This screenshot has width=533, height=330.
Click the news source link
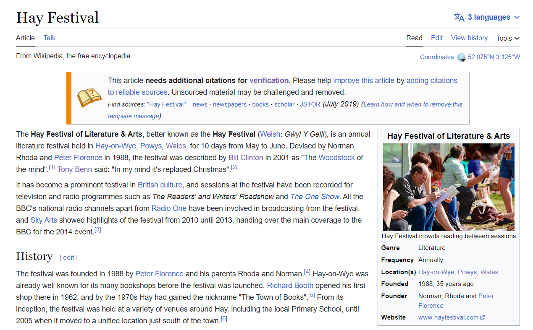tap(200, 104)
